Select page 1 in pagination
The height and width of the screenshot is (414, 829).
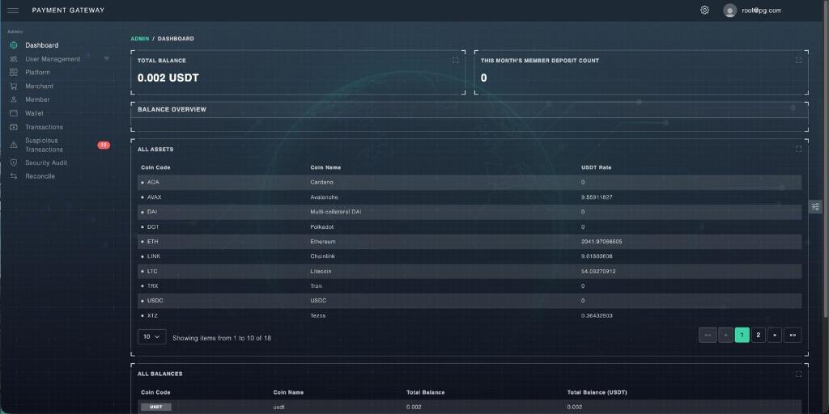[x=742, y=335]
